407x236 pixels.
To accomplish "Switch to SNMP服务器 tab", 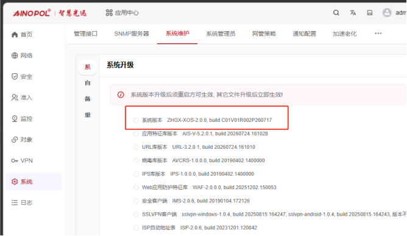I will (132, 34).
